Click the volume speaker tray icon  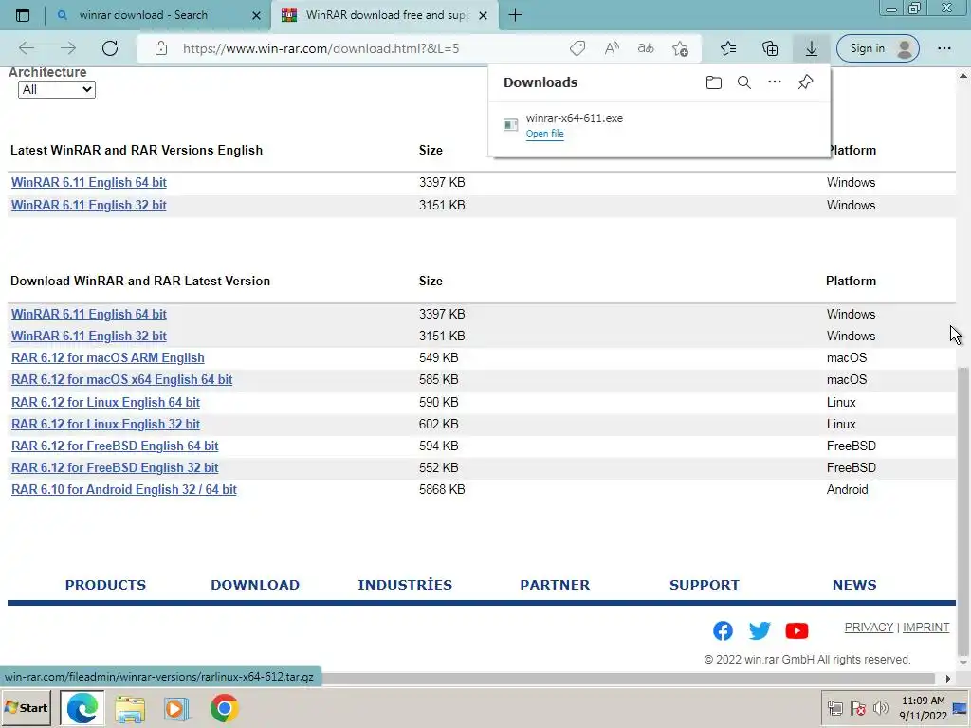(880, 707)
